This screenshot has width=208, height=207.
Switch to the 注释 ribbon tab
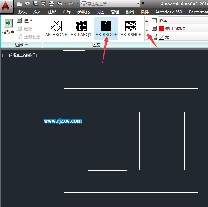pos(52,12)
